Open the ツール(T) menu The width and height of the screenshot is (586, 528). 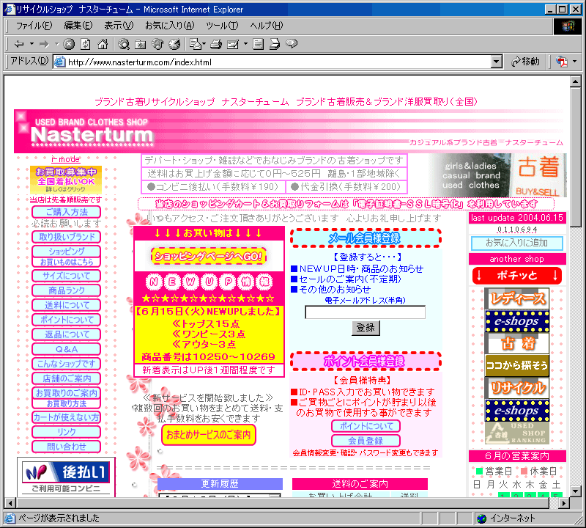tap(222, 26)
